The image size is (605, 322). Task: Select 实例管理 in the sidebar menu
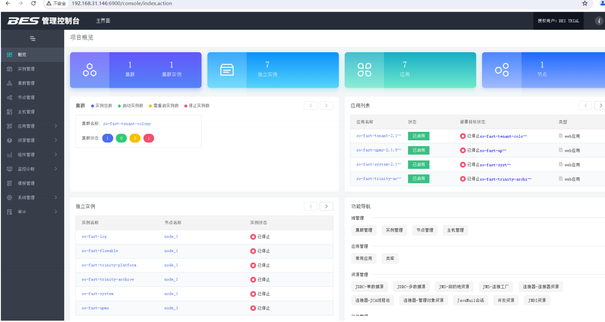[32, 69]
